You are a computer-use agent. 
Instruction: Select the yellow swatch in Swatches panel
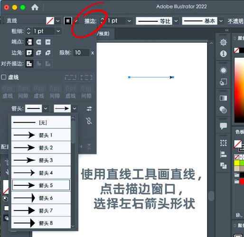pos(237,163)
